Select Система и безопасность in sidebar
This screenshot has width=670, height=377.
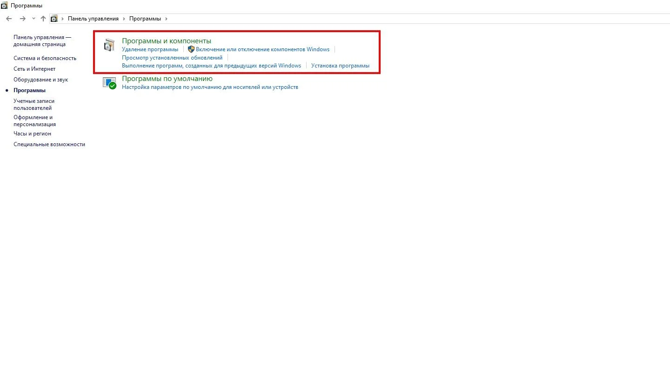[45, 58]
